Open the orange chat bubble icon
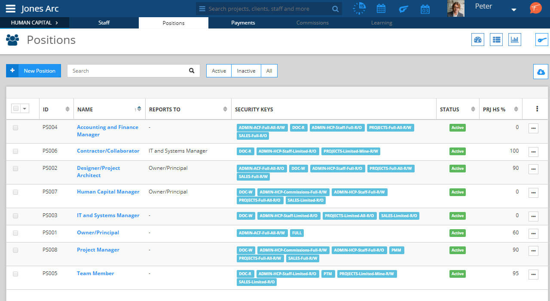This screenshot has height=301, width=550. coord(535,8)
